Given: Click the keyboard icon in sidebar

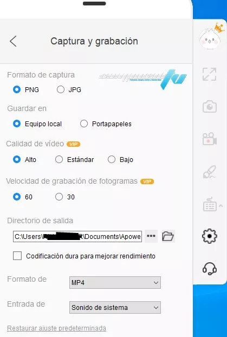Looking at the screenshot, I should (210, 204).
